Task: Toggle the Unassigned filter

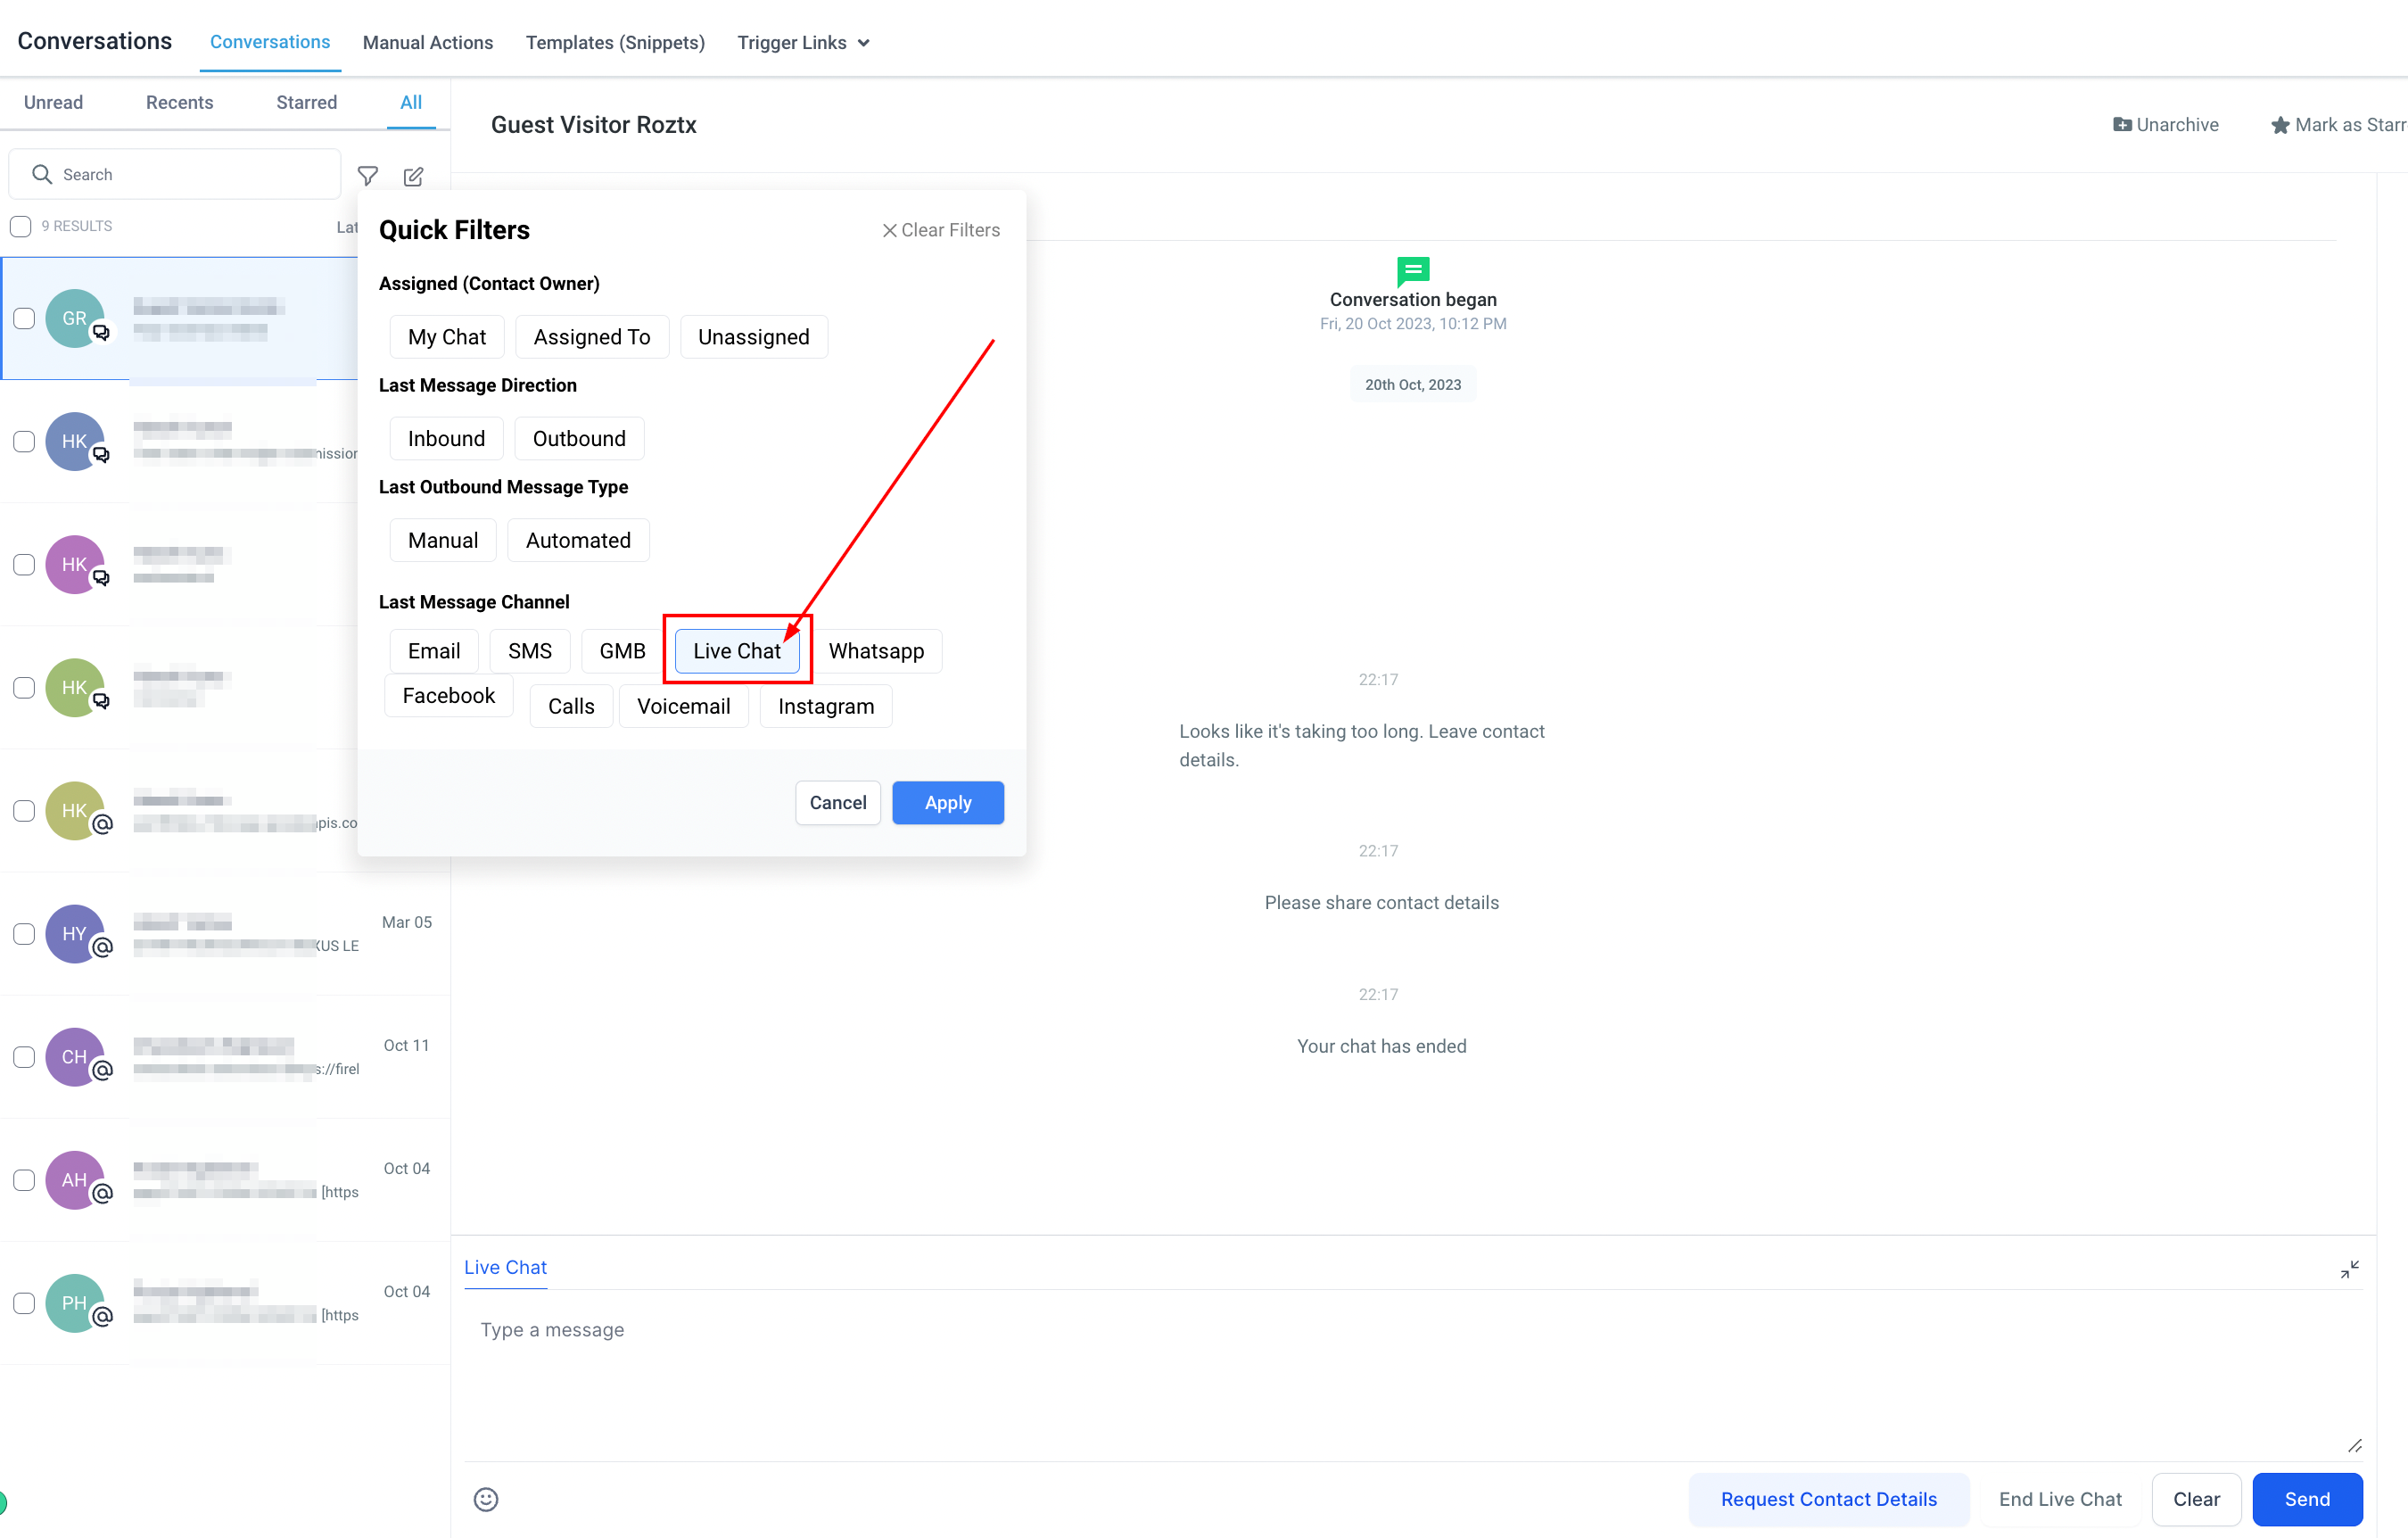Action: pyautogui.click(x=754, y=337)
